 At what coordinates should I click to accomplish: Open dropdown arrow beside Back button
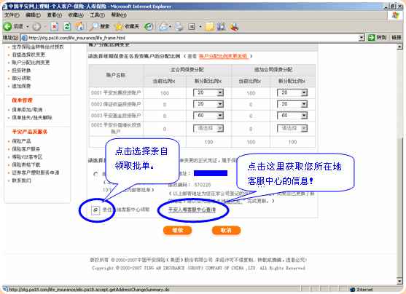tap(28, 27)
